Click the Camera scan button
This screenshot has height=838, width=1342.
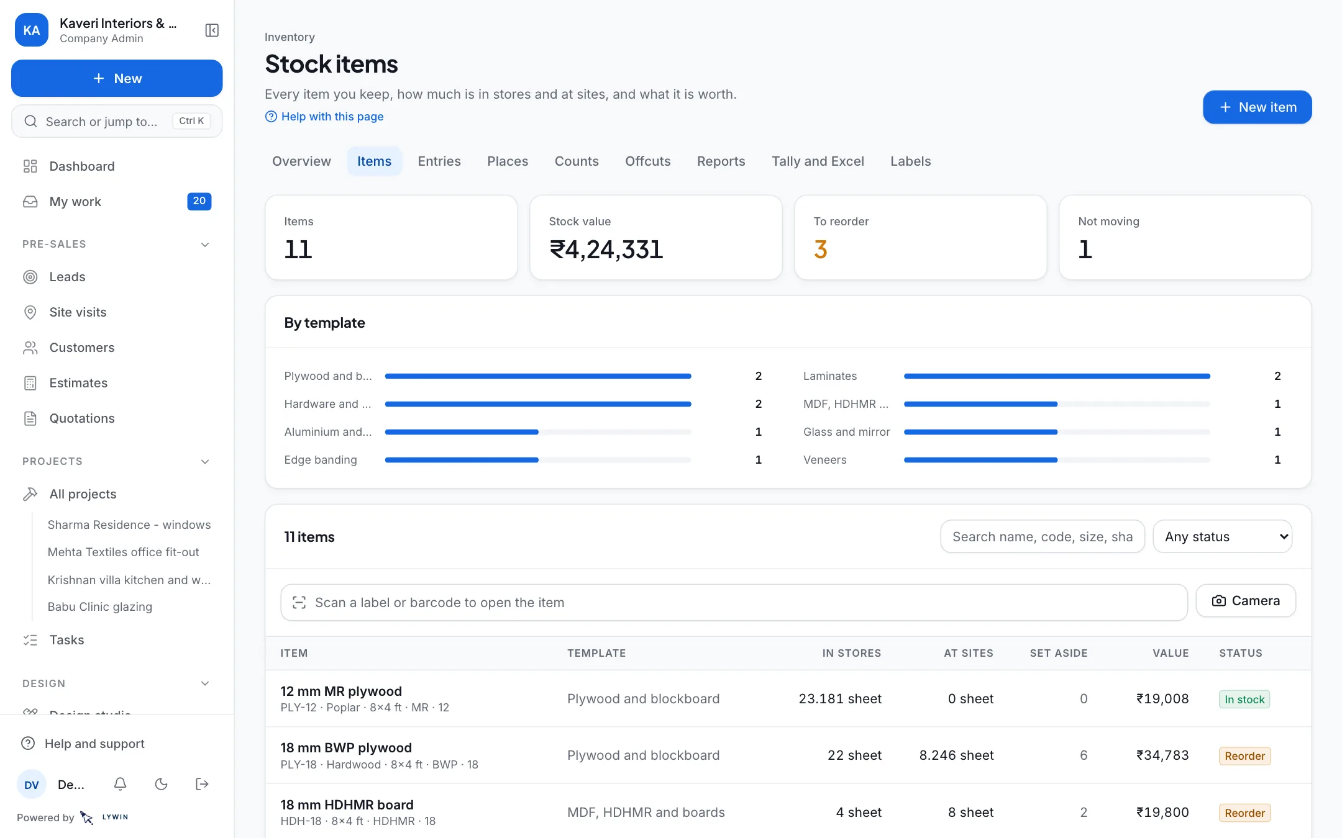click(1246, 601)
